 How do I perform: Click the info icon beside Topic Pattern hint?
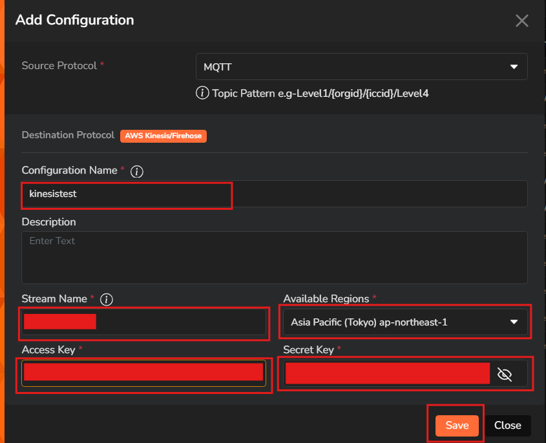(x=202, y=93)
